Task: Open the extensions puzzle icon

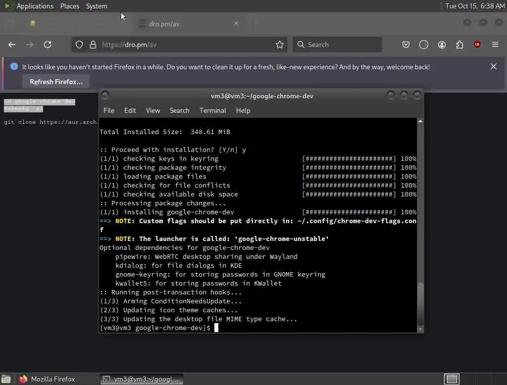Action: click(459, 45)
